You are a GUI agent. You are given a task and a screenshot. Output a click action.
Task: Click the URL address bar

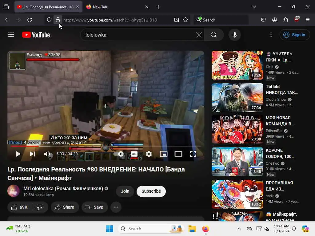tap(110, 20)
